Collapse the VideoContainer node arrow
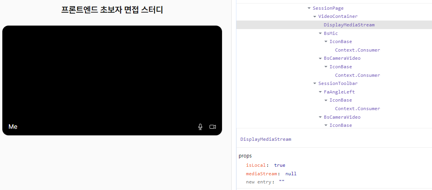 314,17
